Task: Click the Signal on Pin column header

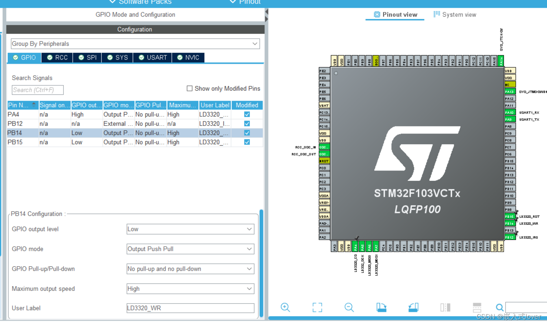Action: coord(55,105)
